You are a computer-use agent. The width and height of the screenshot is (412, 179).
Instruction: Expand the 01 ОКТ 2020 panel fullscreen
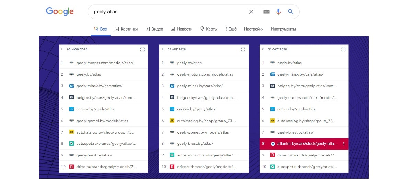tap(343, 49)
